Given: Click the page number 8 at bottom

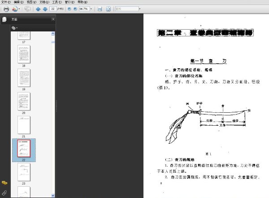Looking at the screenshot, I should [161, 183].
